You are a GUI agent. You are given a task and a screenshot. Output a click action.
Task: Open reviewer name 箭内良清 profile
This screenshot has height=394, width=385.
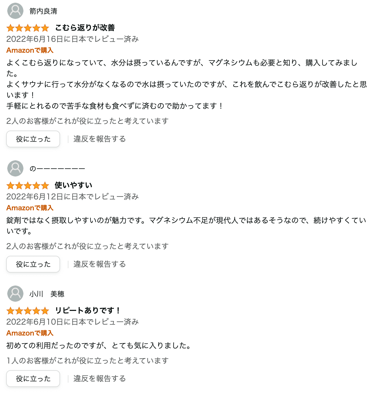pos(43,11)
